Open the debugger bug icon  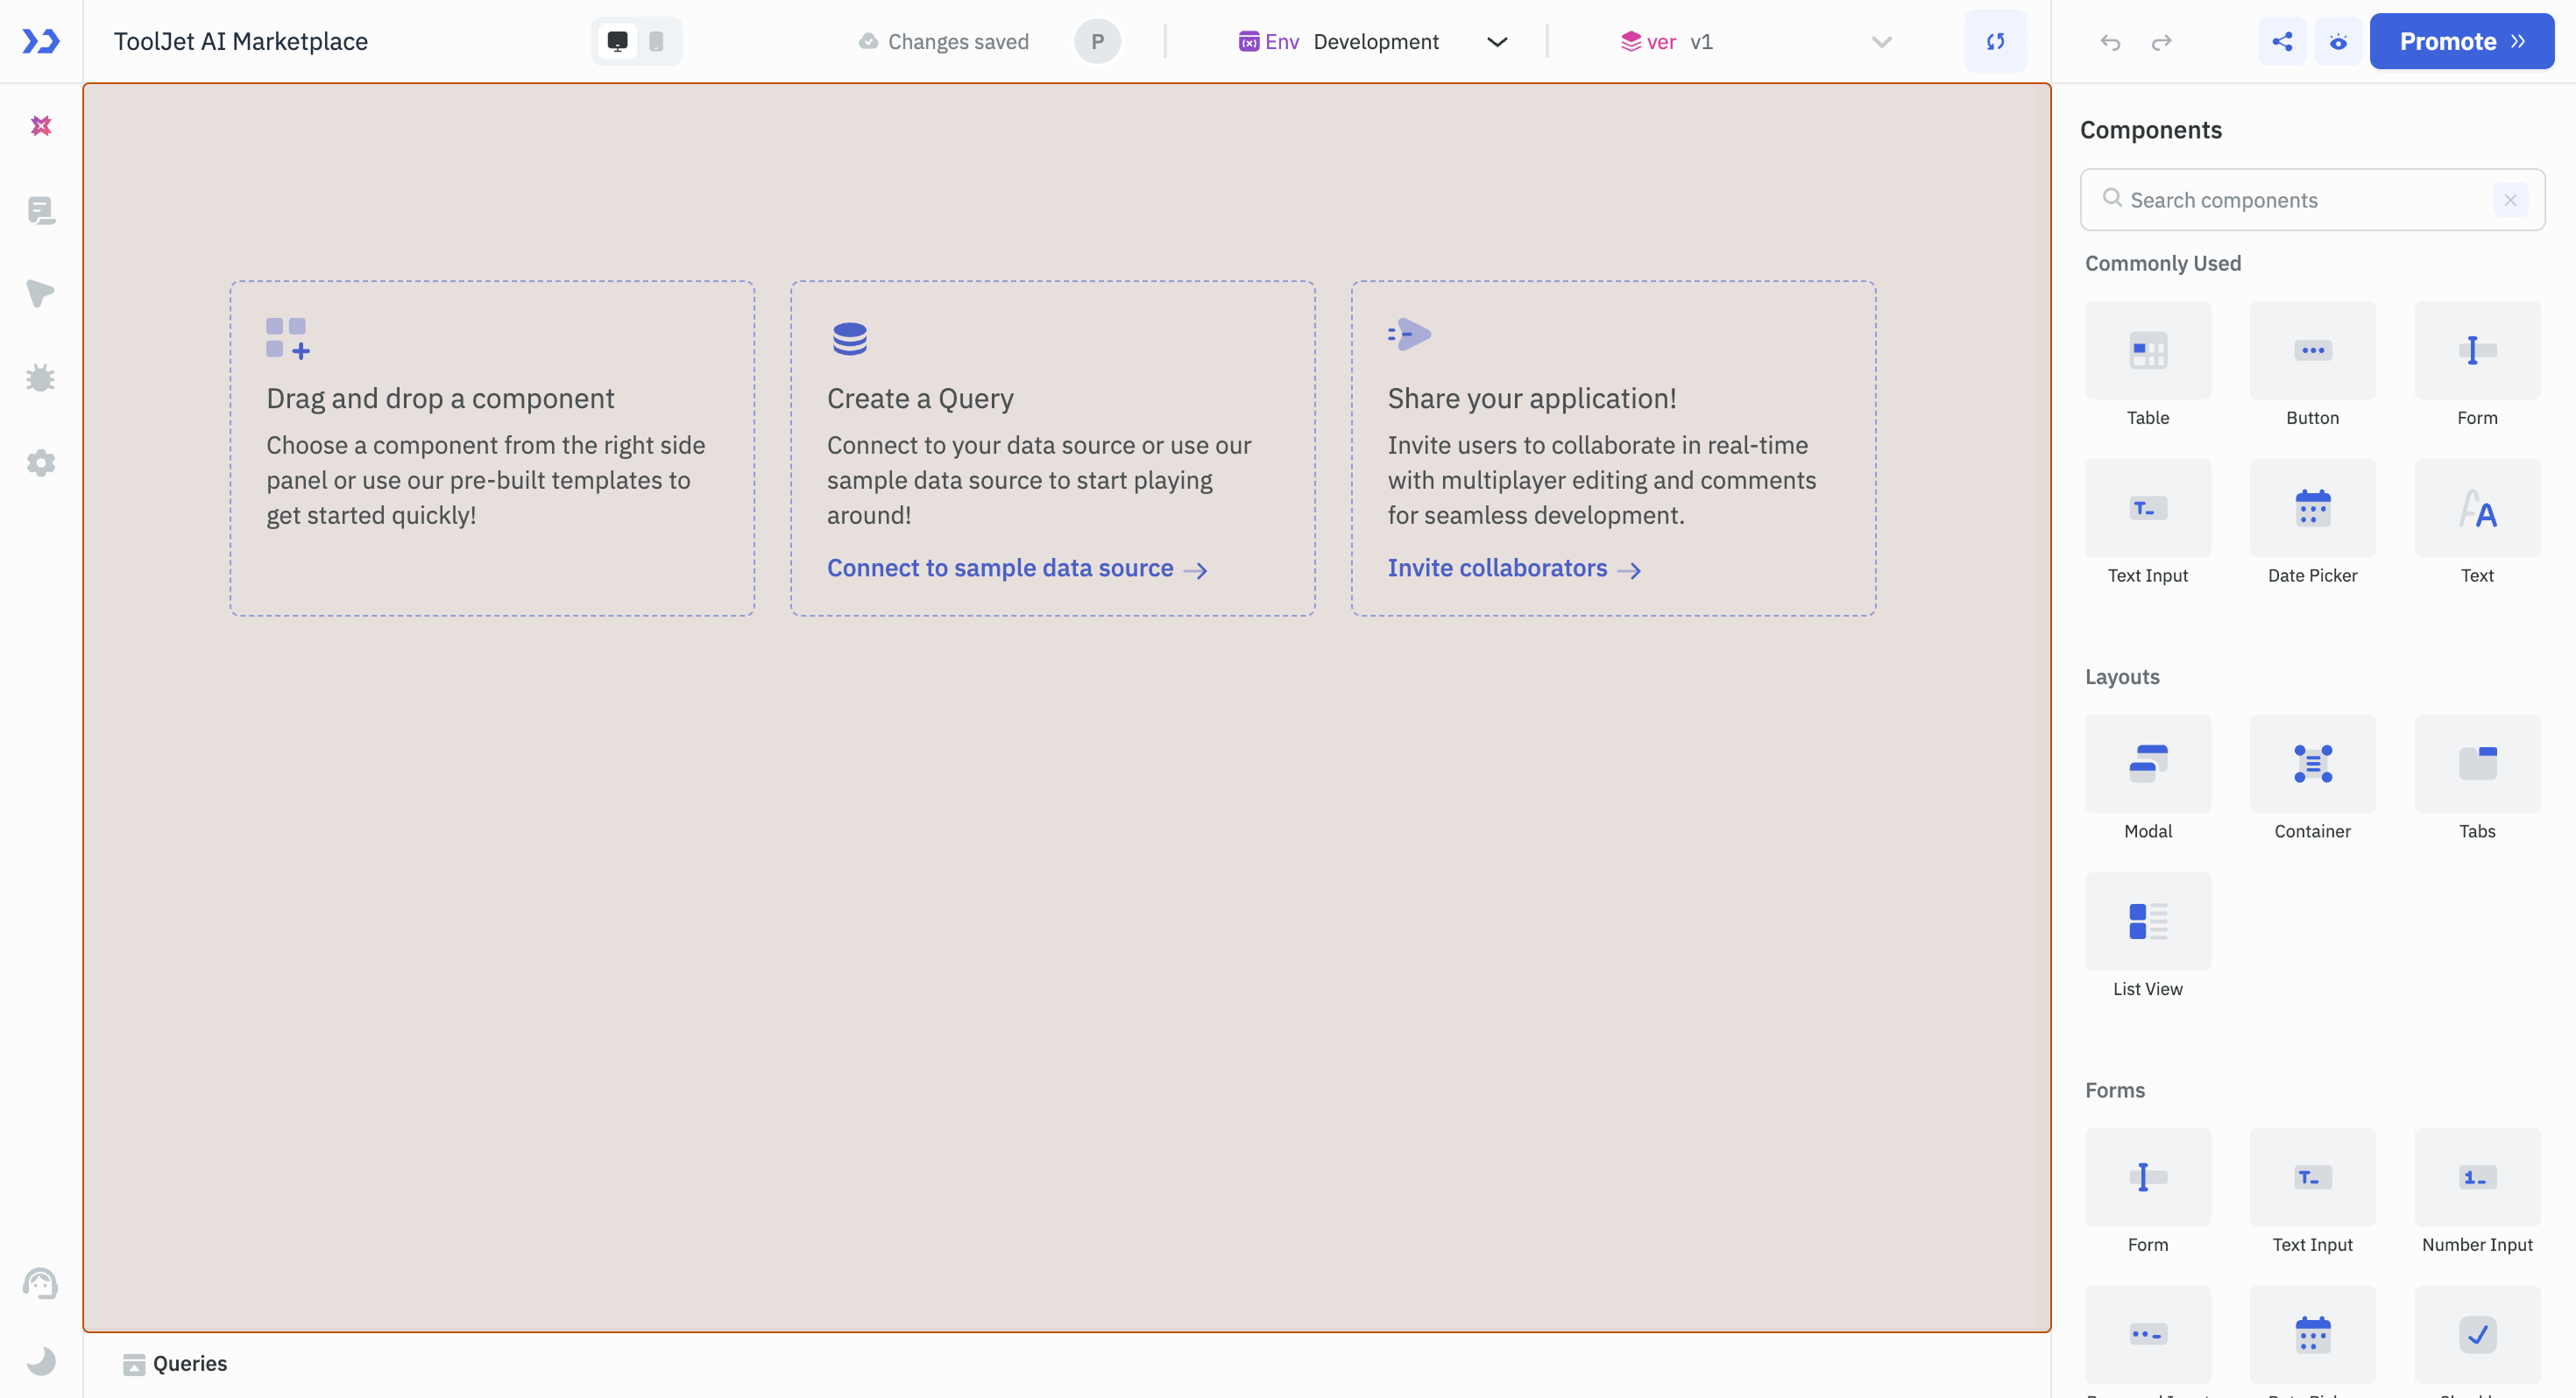tap(41, 377)
